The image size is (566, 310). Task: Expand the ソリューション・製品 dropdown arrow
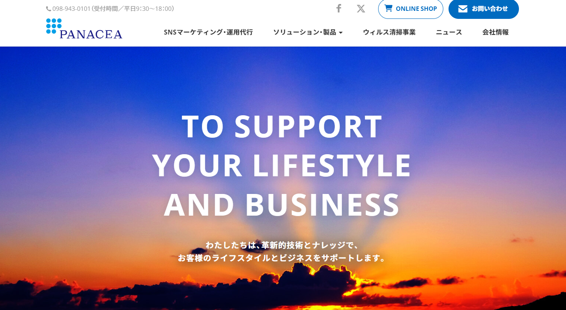pyautogui.click(x=341, y=33)
